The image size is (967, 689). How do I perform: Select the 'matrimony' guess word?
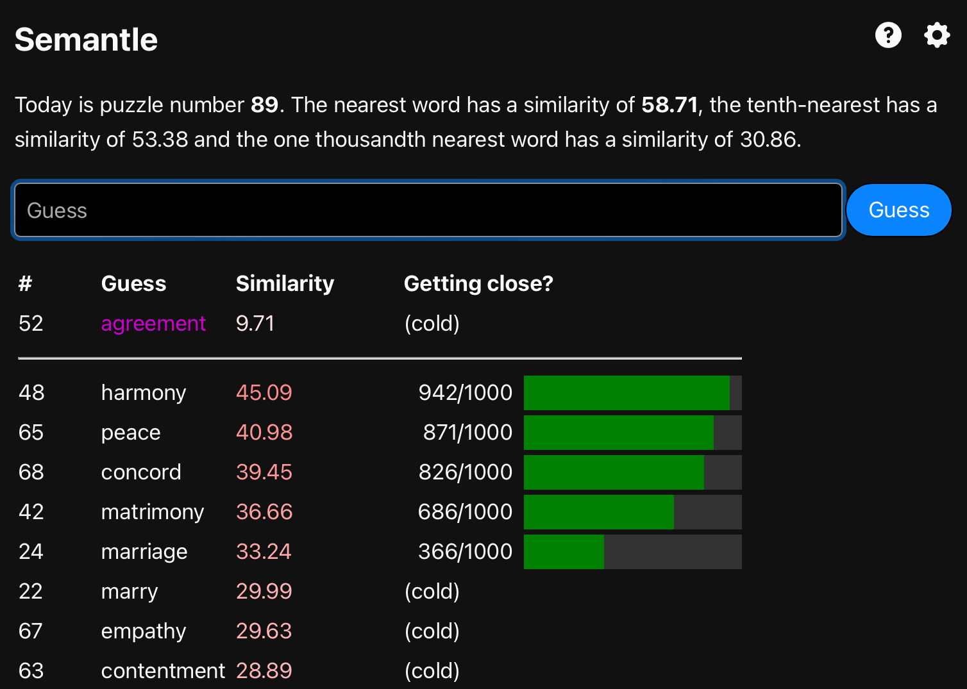click(153, 512)
